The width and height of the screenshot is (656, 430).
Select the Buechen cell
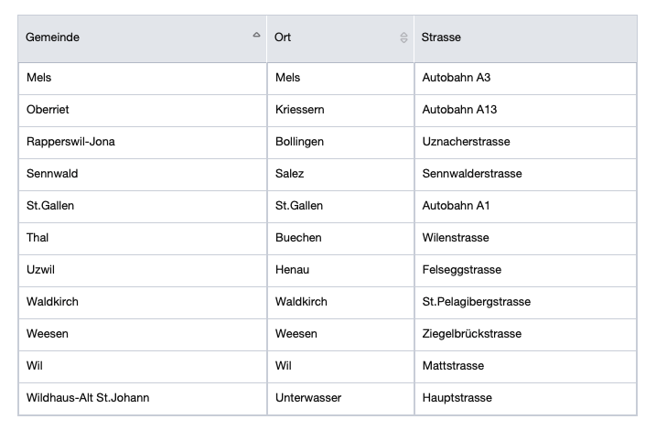[x=298, y=238]
